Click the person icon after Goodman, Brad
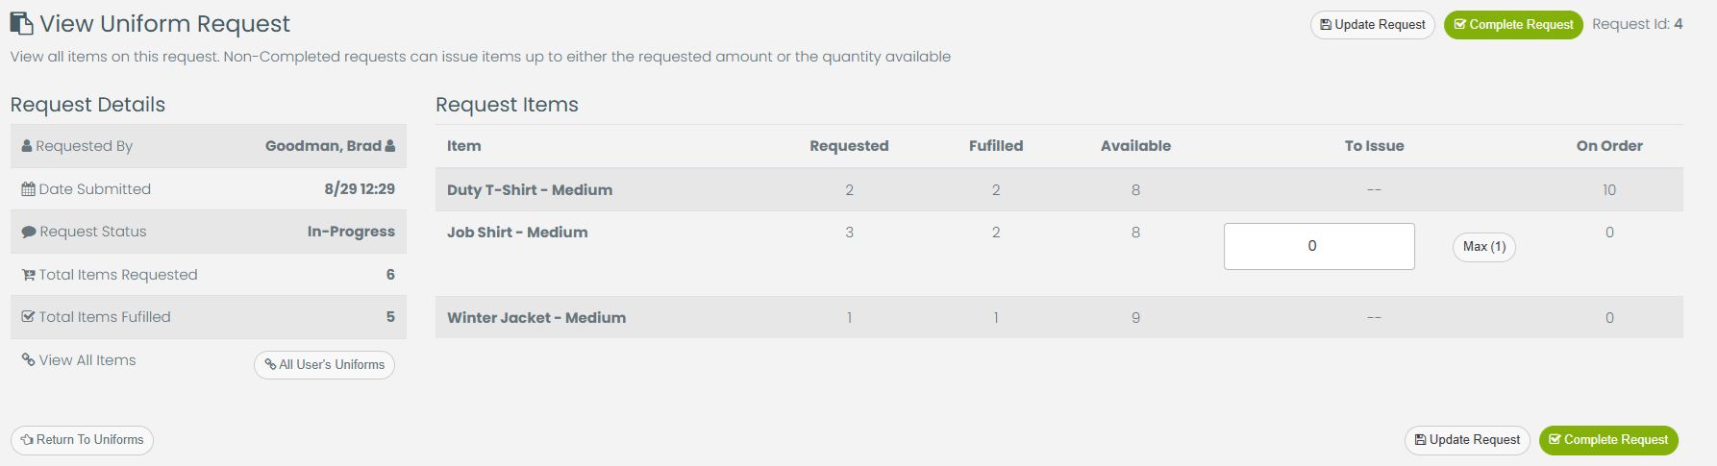Image resolution: width=1717 pixels, height=466 pixels. pos(390,146)
